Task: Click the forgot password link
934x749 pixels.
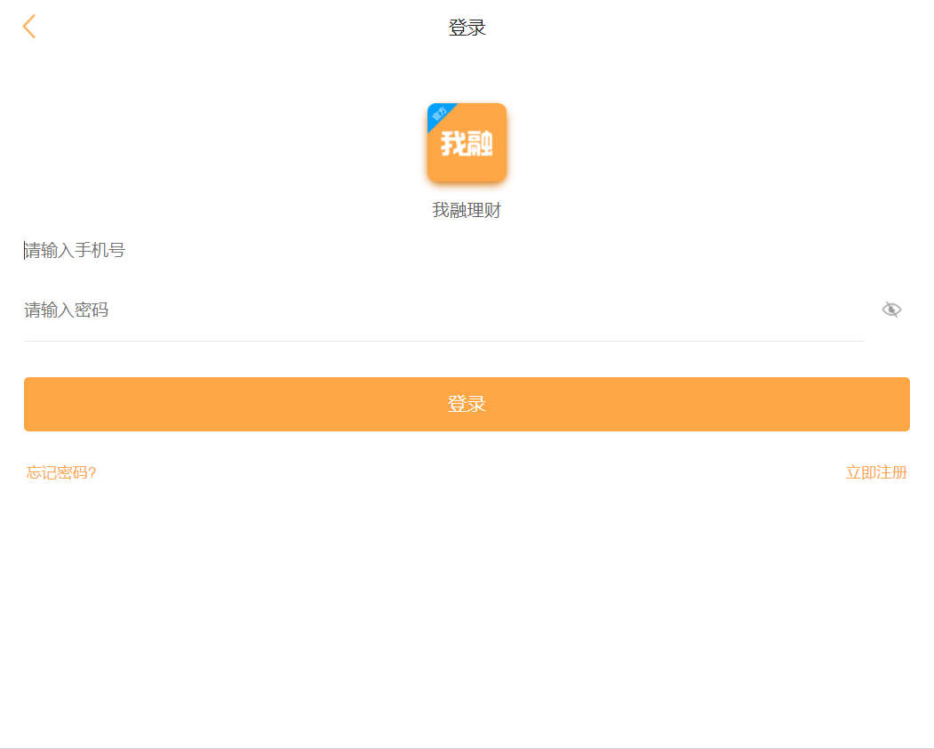Action: [x=61, y=472]
